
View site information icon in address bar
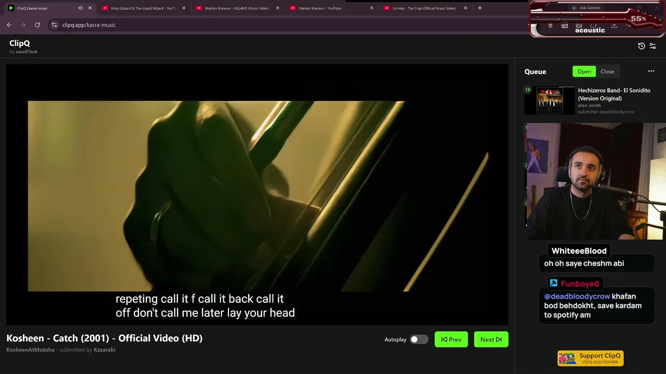54,25
